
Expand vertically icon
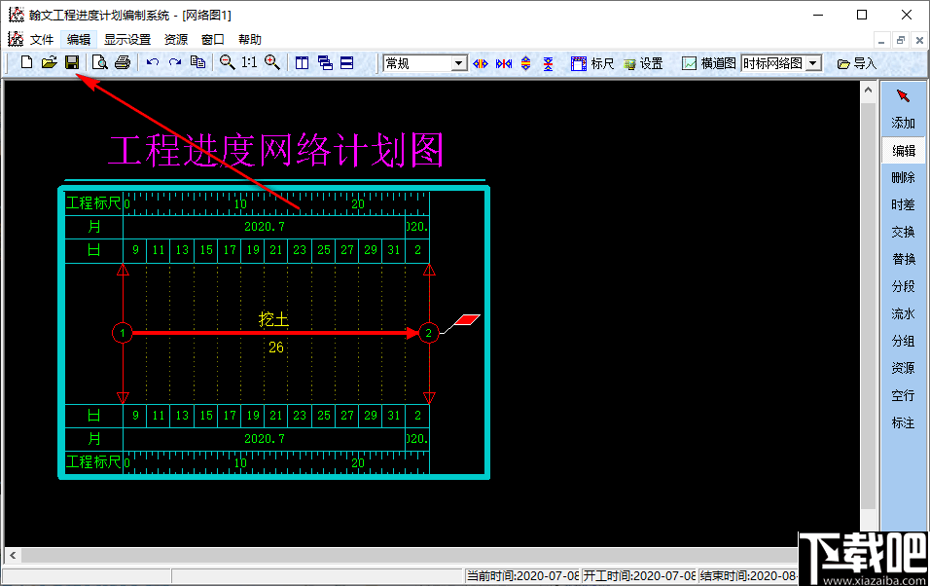click(x=525, y=63)
